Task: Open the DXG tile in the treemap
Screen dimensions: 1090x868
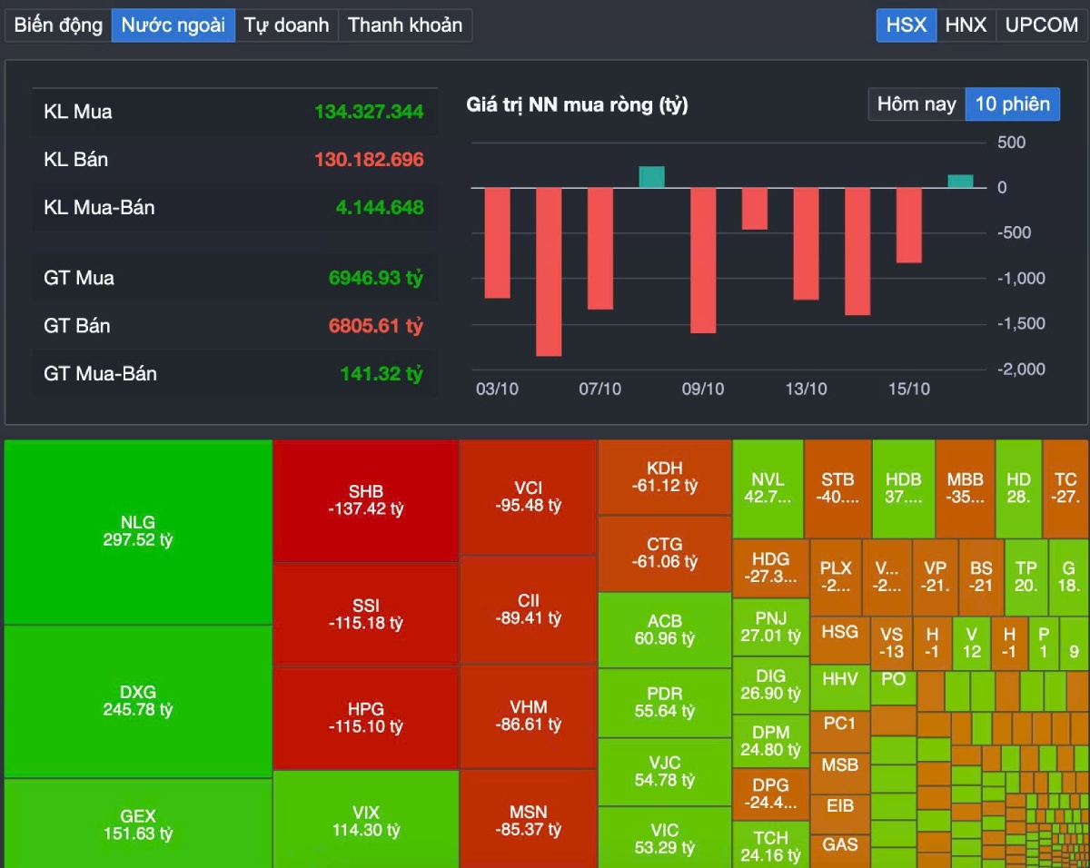Action: click(138, 701)
